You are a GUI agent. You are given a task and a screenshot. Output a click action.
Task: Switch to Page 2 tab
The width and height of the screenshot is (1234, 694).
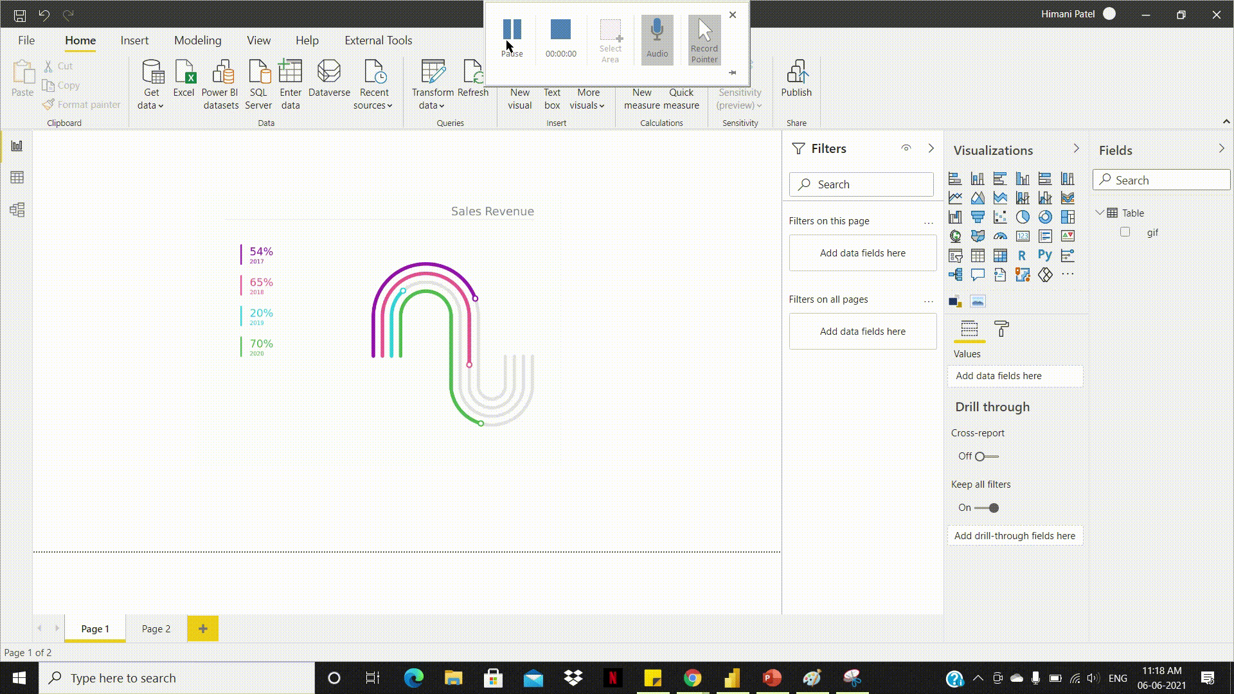point(156,628)
